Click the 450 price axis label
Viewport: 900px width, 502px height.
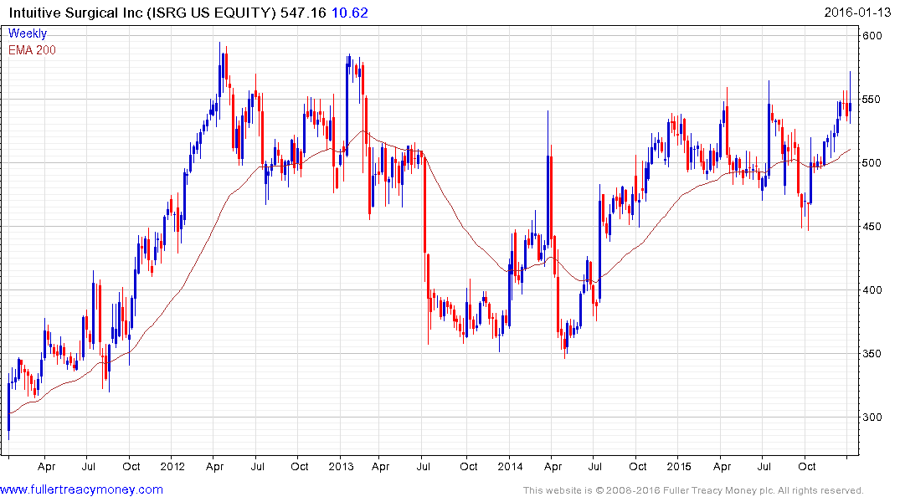872,227
